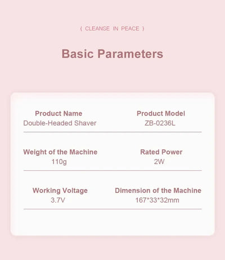Click the Double-Headed Shaver text
The image size is (225, 260).
tap(60, 123)
